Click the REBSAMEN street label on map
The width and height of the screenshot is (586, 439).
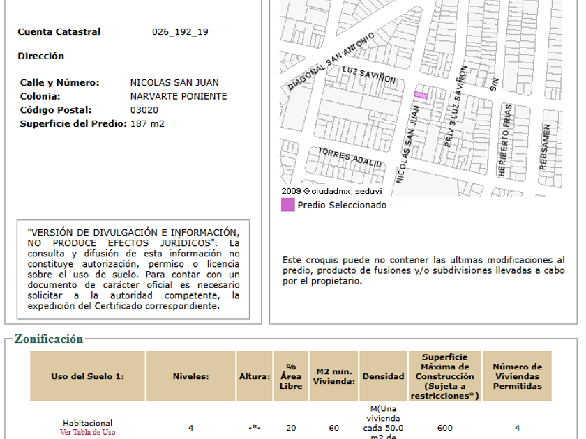(545, 147)
